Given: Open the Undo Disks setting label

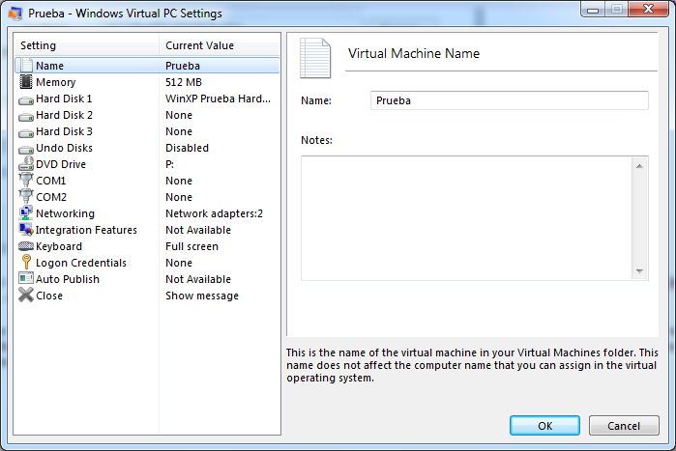Looking at the screenshot, I should [x=64, y=148].
